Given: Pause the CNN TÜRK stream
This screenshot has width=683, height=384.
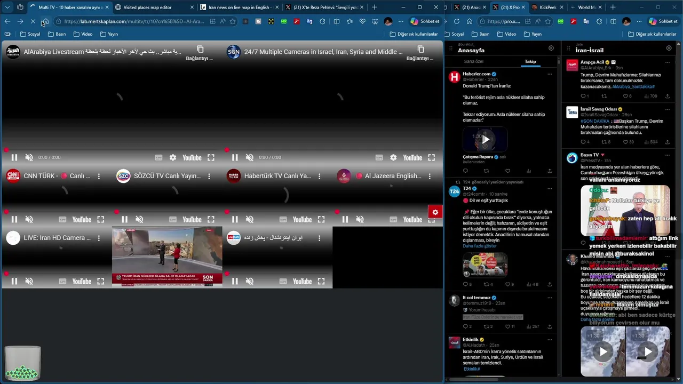Looking at the screenshot, I should pyautogui.click(x=14, y=219).
